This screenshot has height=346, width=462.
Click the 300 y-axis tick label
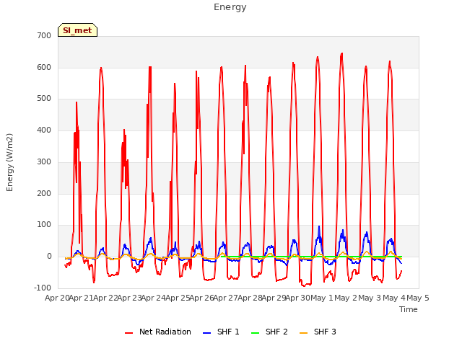pyautogui.click(x=44, y=161)
